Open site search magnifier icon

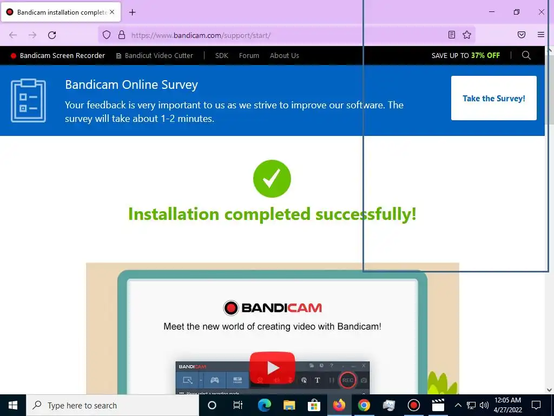tap(526, 55)
